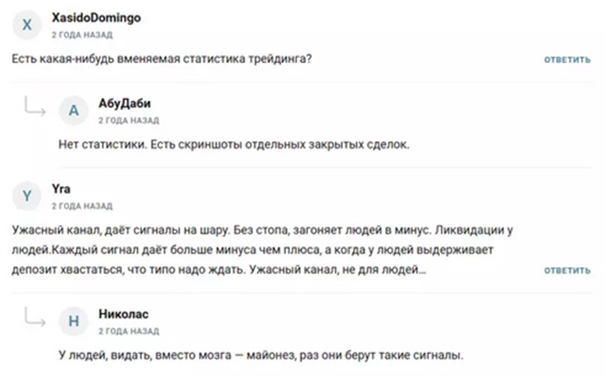606x376 pixels.
Task: Open the Yra username profile
Action: (x=61, y=189)
